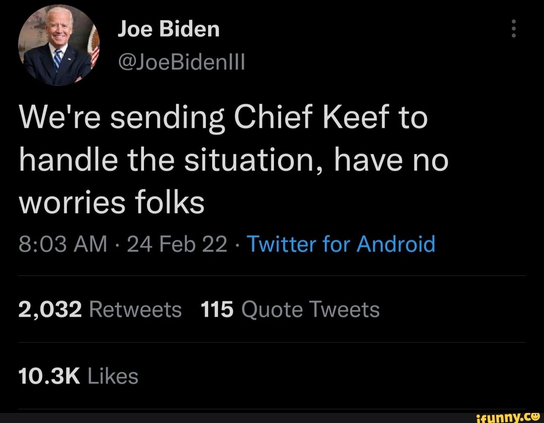Select the @JoeBidenIII username handle
Viewport: 544px width, 423px height.
(182, 62)
